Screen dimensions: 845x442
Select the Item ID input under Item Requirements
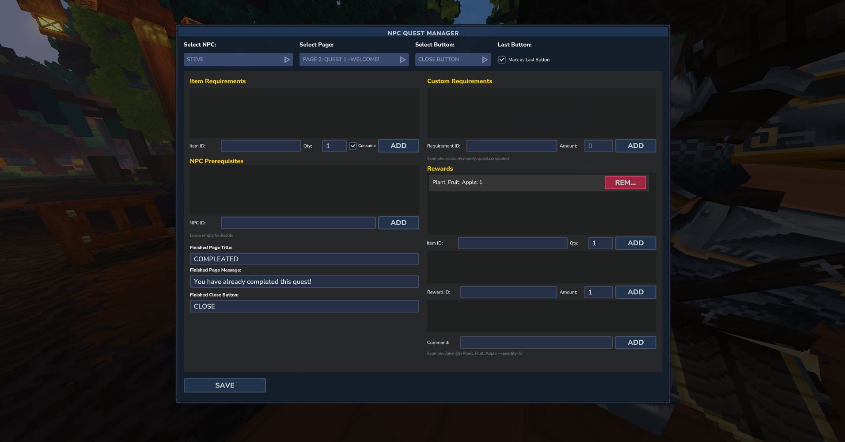(x=261, y=145)
